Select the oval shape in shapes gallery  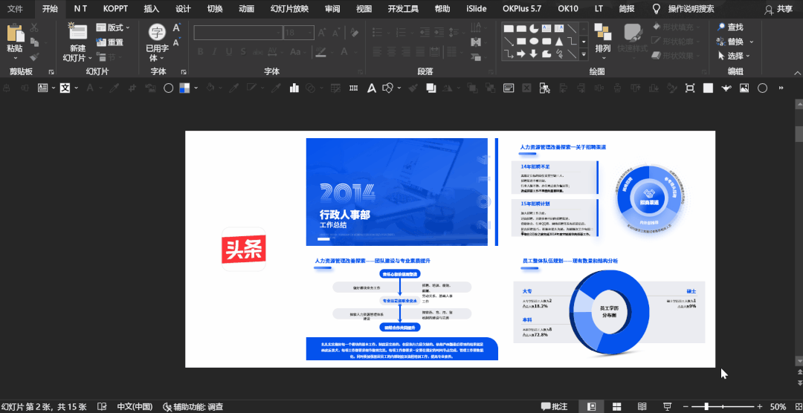click(x=534, y=41)
